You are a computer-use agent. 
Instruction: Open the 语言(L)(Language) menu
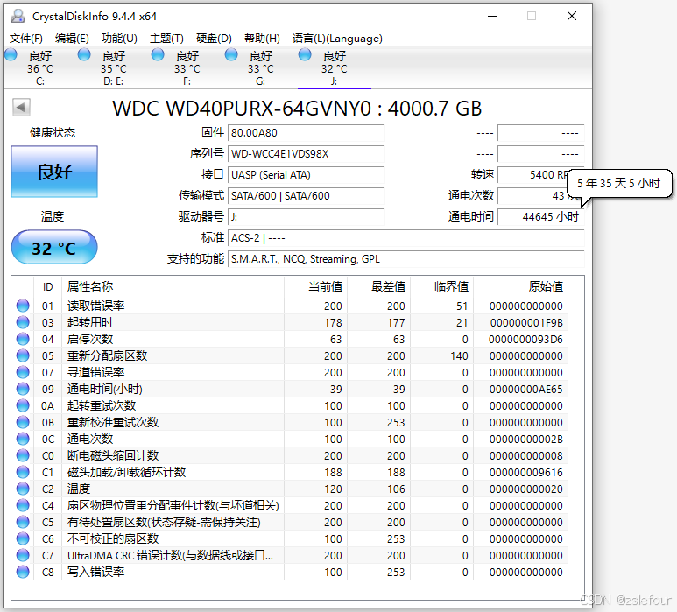tap(337, 39)
